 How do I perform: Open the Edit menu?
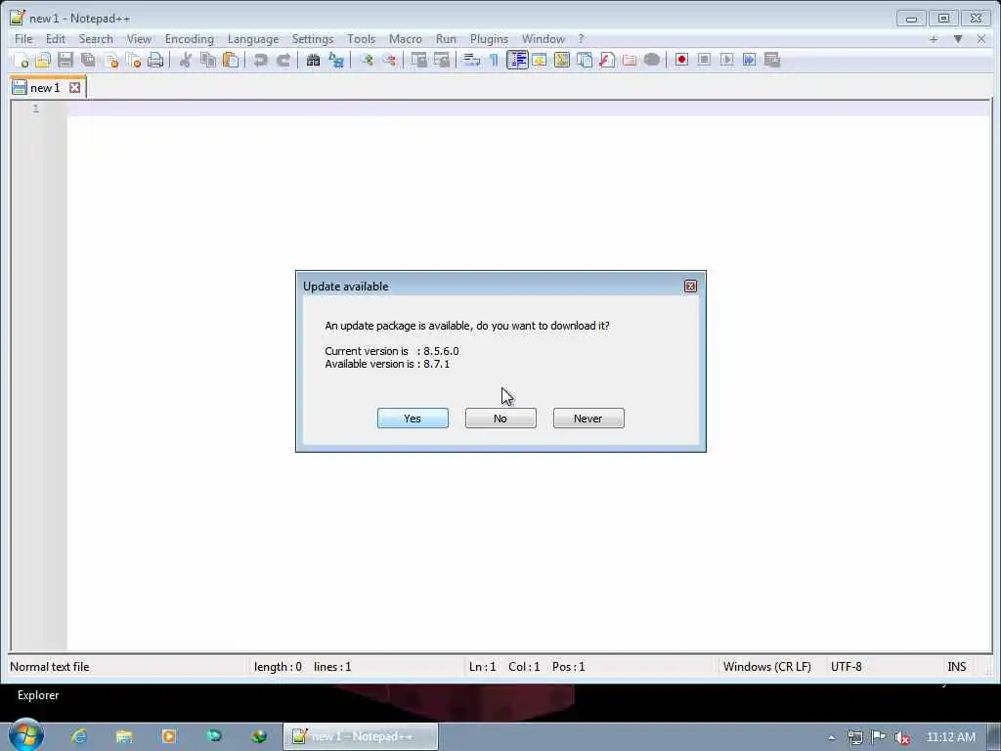pos(56,39)
